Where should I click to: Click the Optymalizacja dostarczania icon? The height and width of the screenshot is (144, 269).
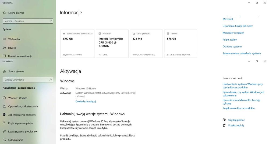coord(4,106)
